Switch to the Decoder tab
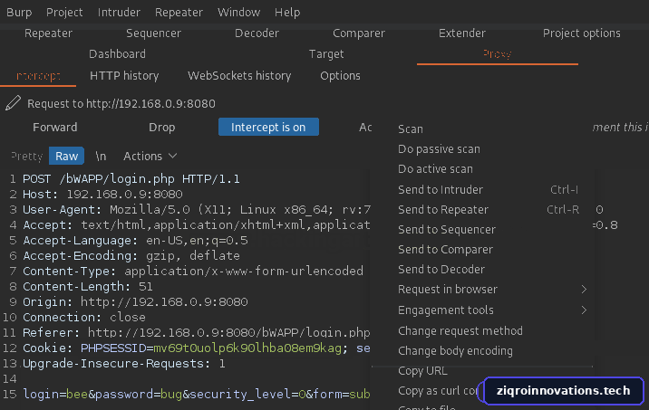The height and width of the screenshot is (410, 649). (257, 33)
